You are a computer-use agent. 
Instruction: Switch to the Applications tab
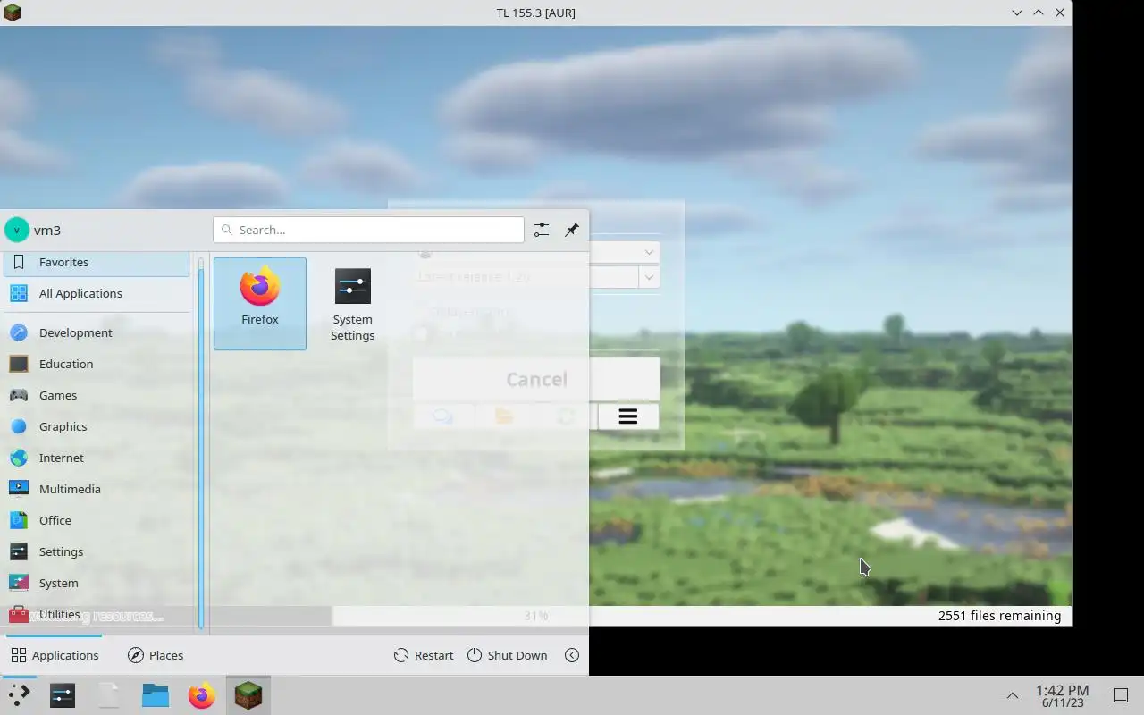tap(55, 655)
